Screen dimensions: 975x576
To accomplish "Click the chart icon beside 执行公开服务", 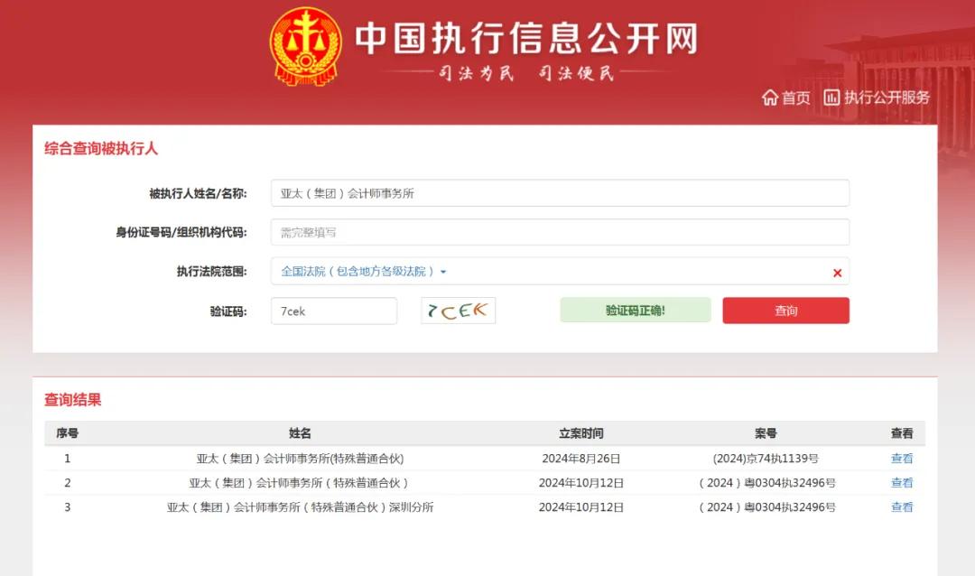I will coord(831,98).
